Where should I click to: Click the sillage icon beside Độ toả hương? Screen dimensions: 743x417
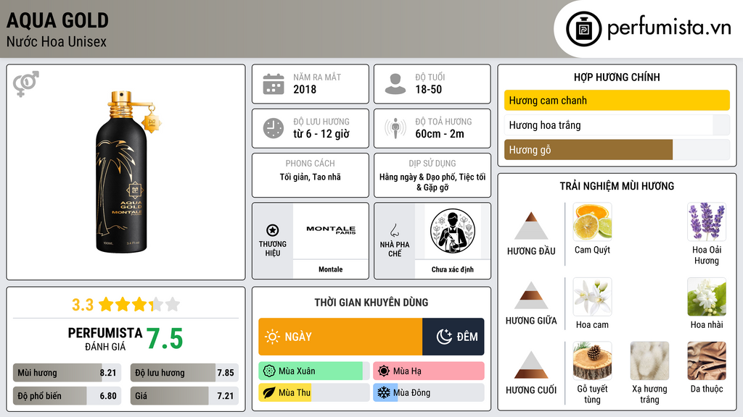395,128
